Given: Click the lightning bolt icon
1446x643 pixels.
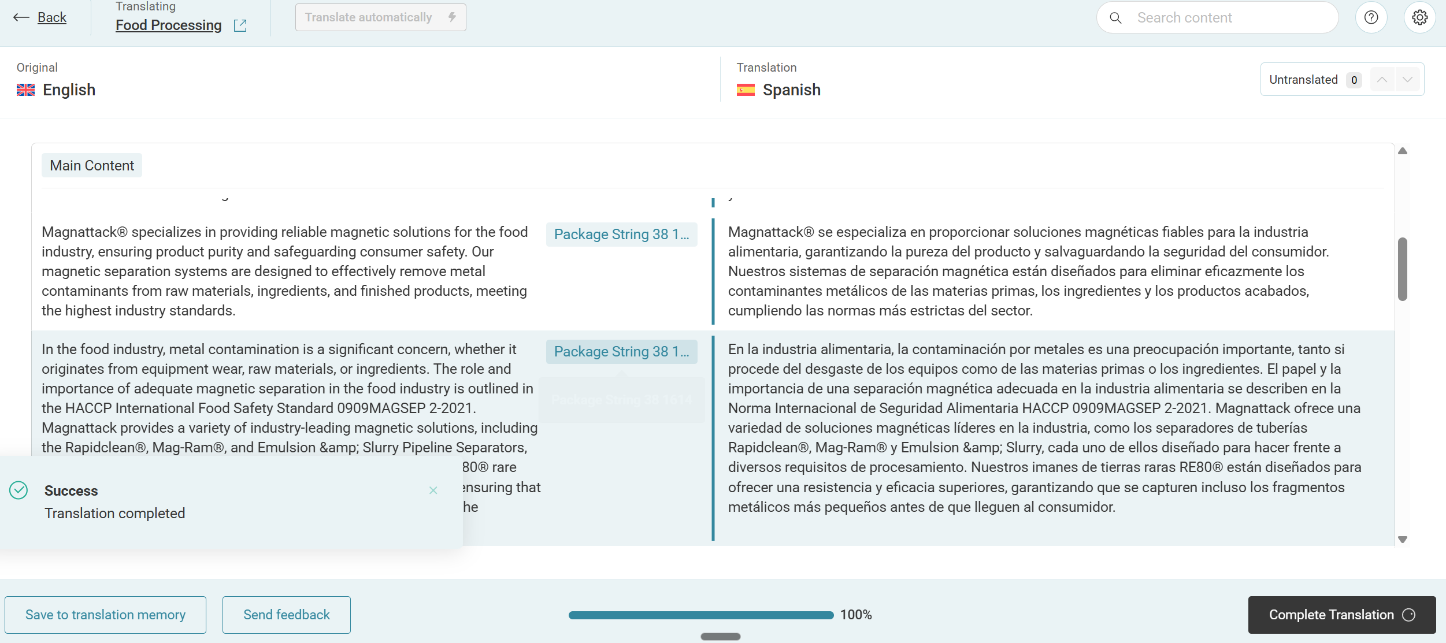Looking at the screenshot, I should click(452, 17).
